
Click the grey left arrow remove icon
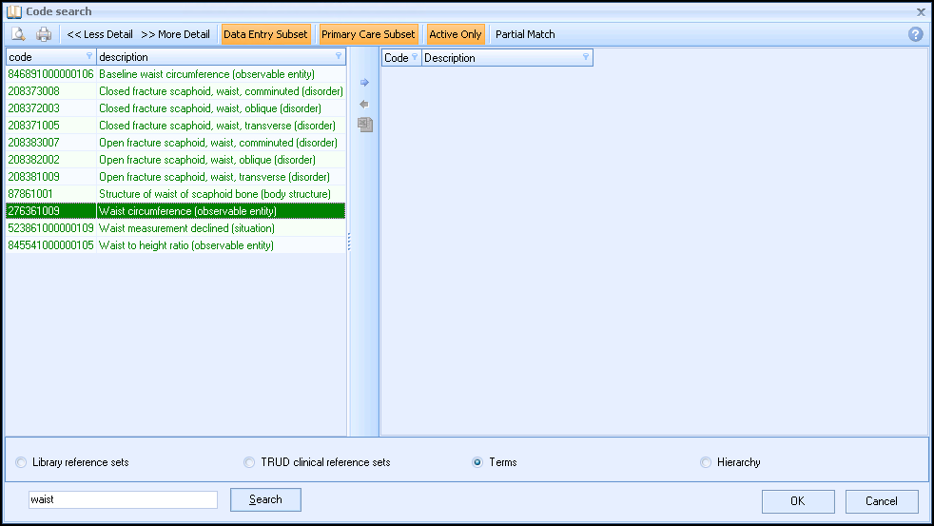click(364, 105)
